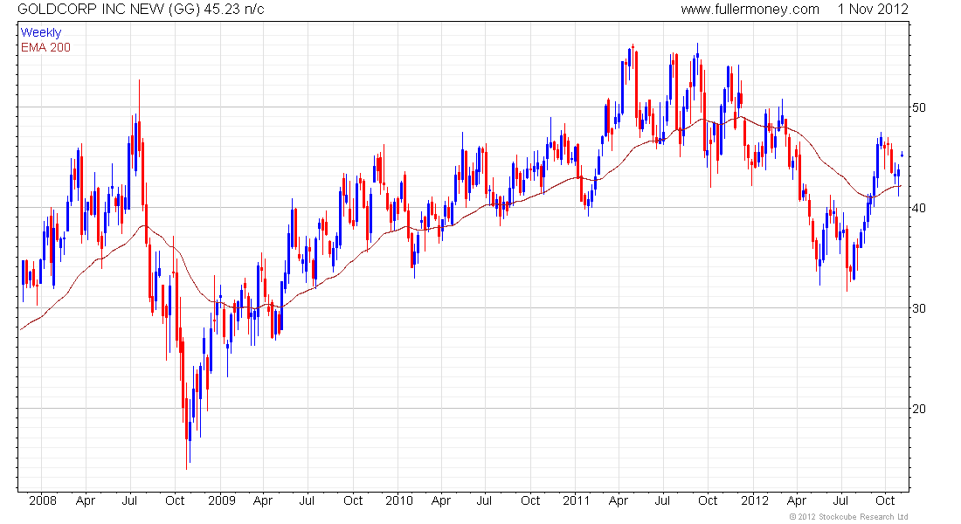
Task: Click the chart title GOLDCORP INC NEW (GG)
Action: 109,10
